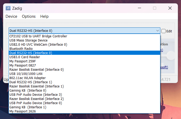This screenshot has width=181, height=119.
Task: Pick Razer Basilisk Essential (Interface 0)
Action: pos(85,69)
